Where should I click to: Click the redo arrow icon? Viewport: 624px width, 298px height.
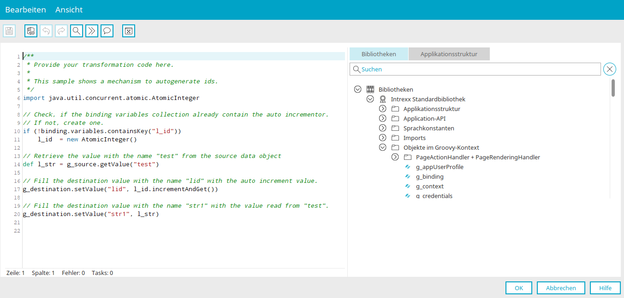(61, 31)
